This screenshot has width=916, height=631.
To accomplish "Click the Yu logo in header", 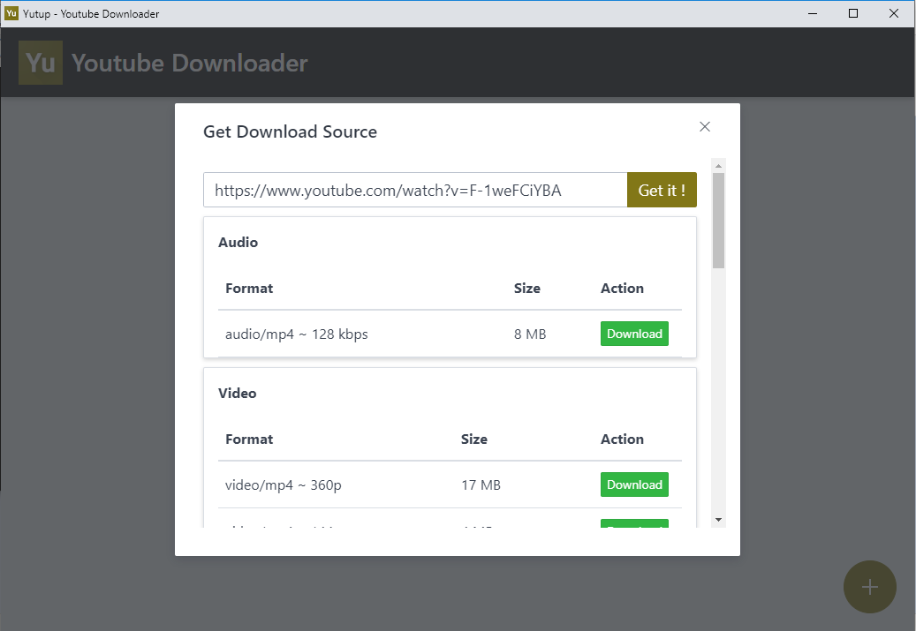I will pos(41,63).
